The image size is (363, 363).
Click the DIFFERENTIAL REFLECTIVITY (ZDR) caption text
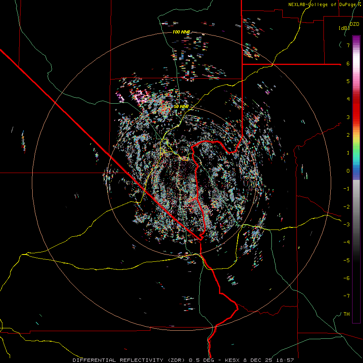(x=129, y=360)
